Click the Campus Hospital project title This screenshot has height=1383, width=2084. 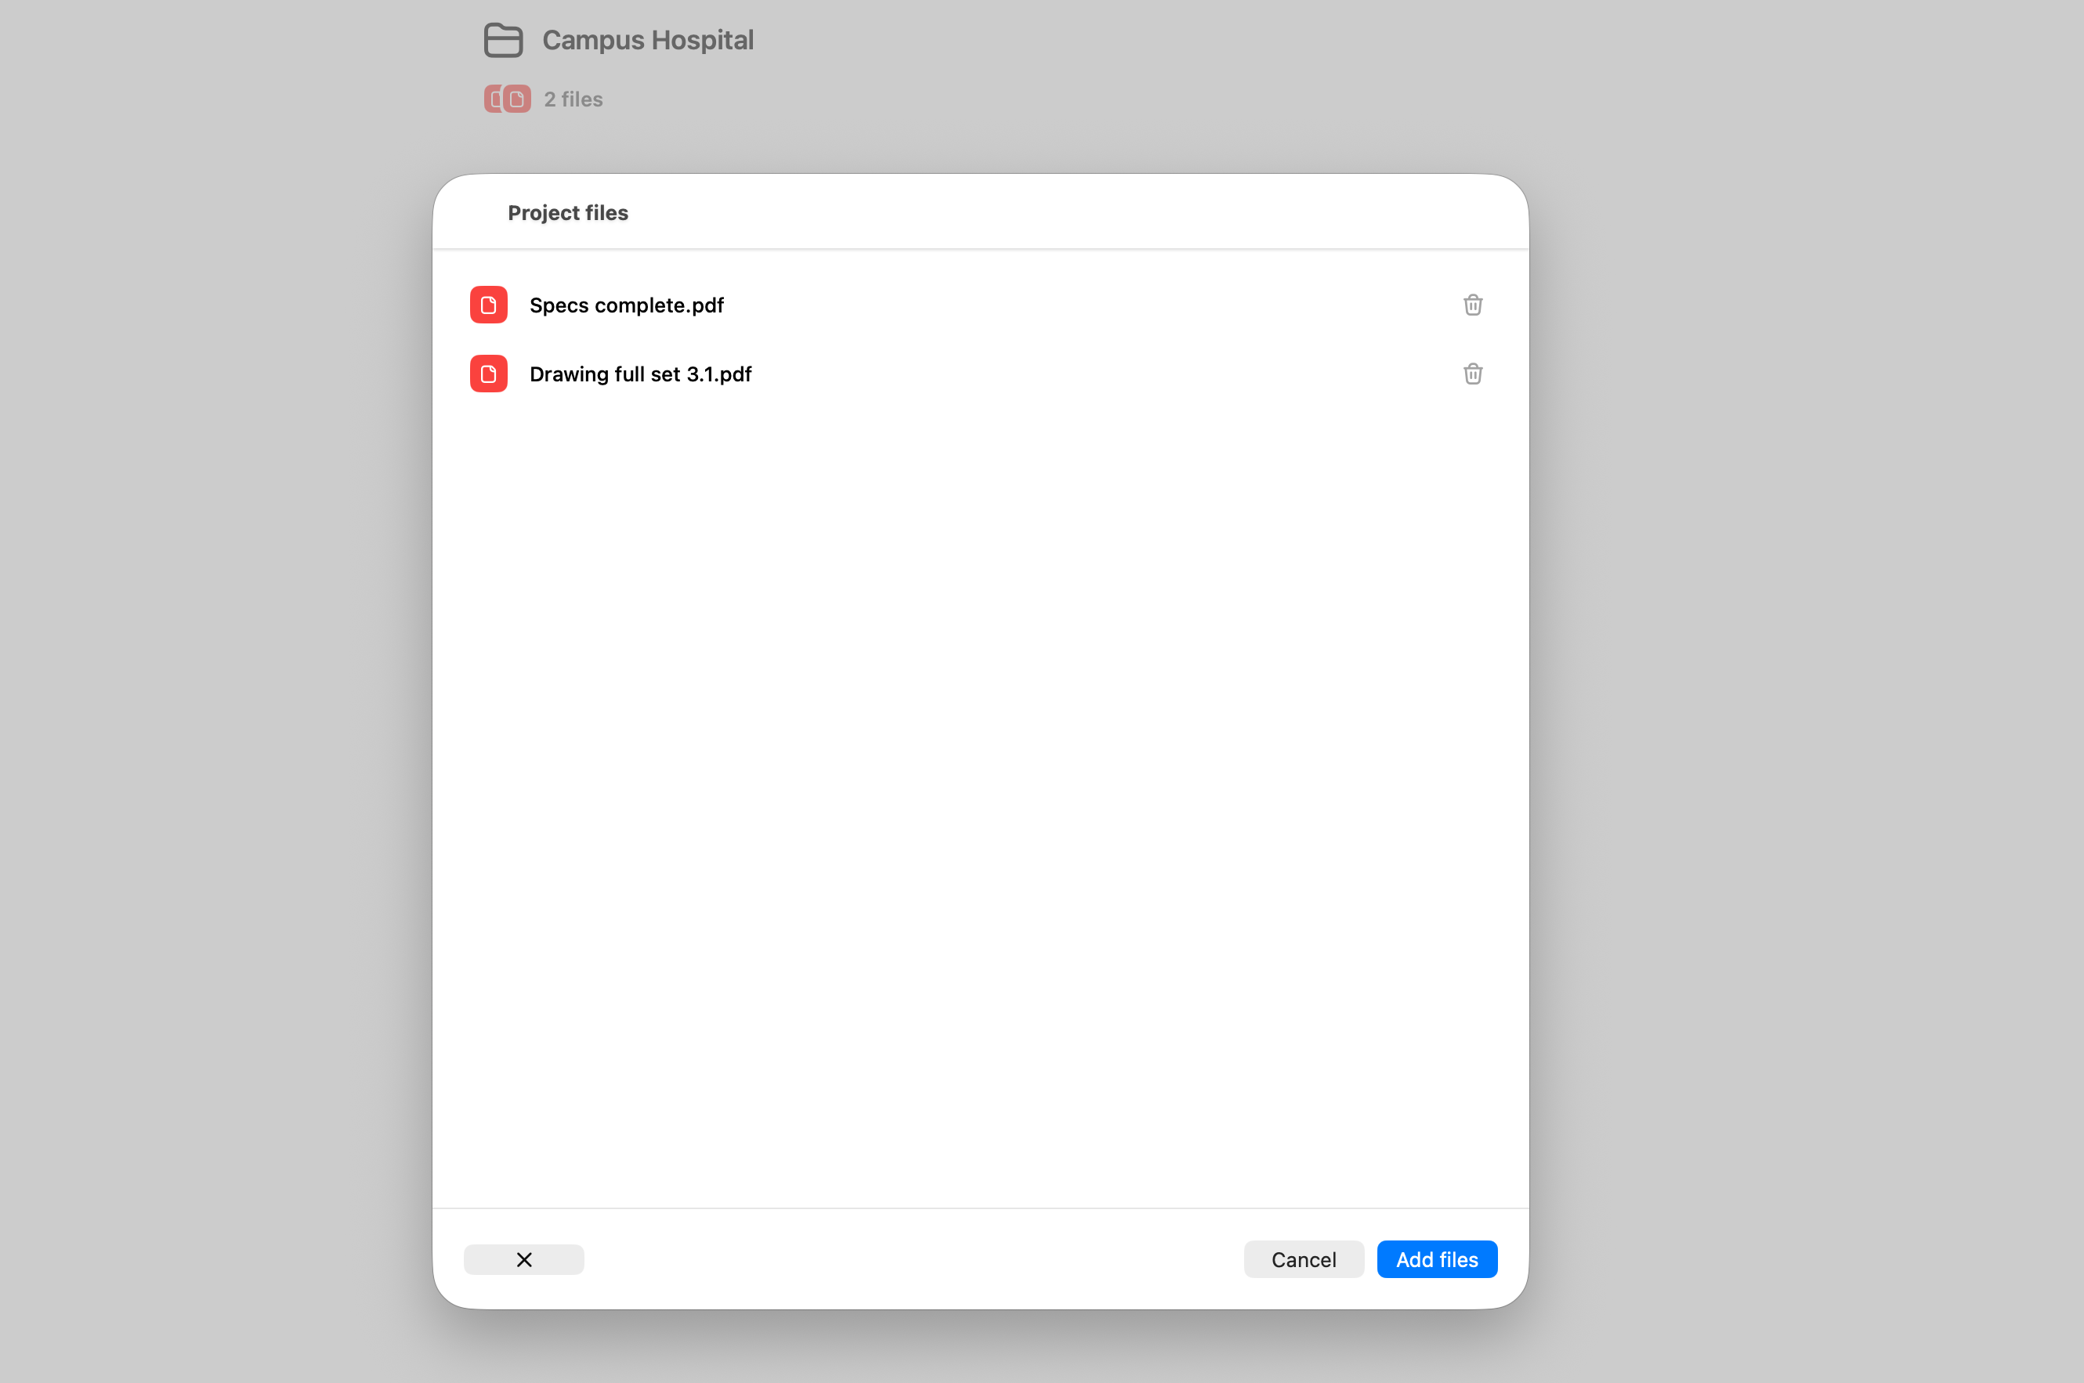click(x=648, y=40)
